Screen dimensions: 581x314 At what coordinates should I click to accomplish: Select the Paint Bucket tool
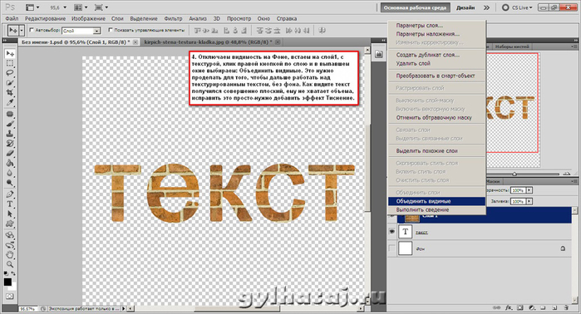point(10,163)
